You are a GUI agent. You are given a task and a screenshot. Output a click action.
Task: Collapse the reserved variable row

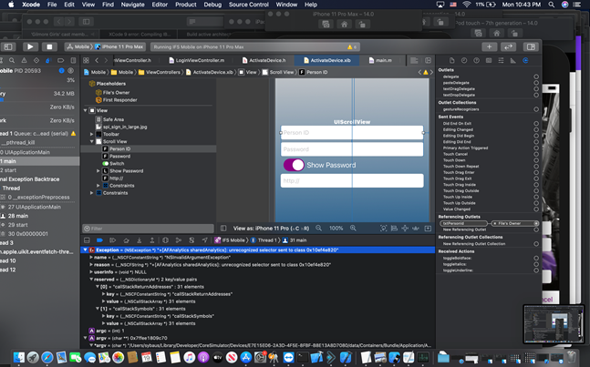pos(91,280)
